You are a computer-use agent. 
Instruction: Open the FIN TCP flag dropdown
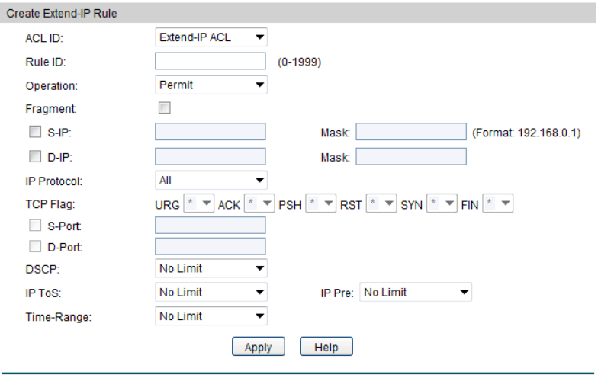point(498,203)
